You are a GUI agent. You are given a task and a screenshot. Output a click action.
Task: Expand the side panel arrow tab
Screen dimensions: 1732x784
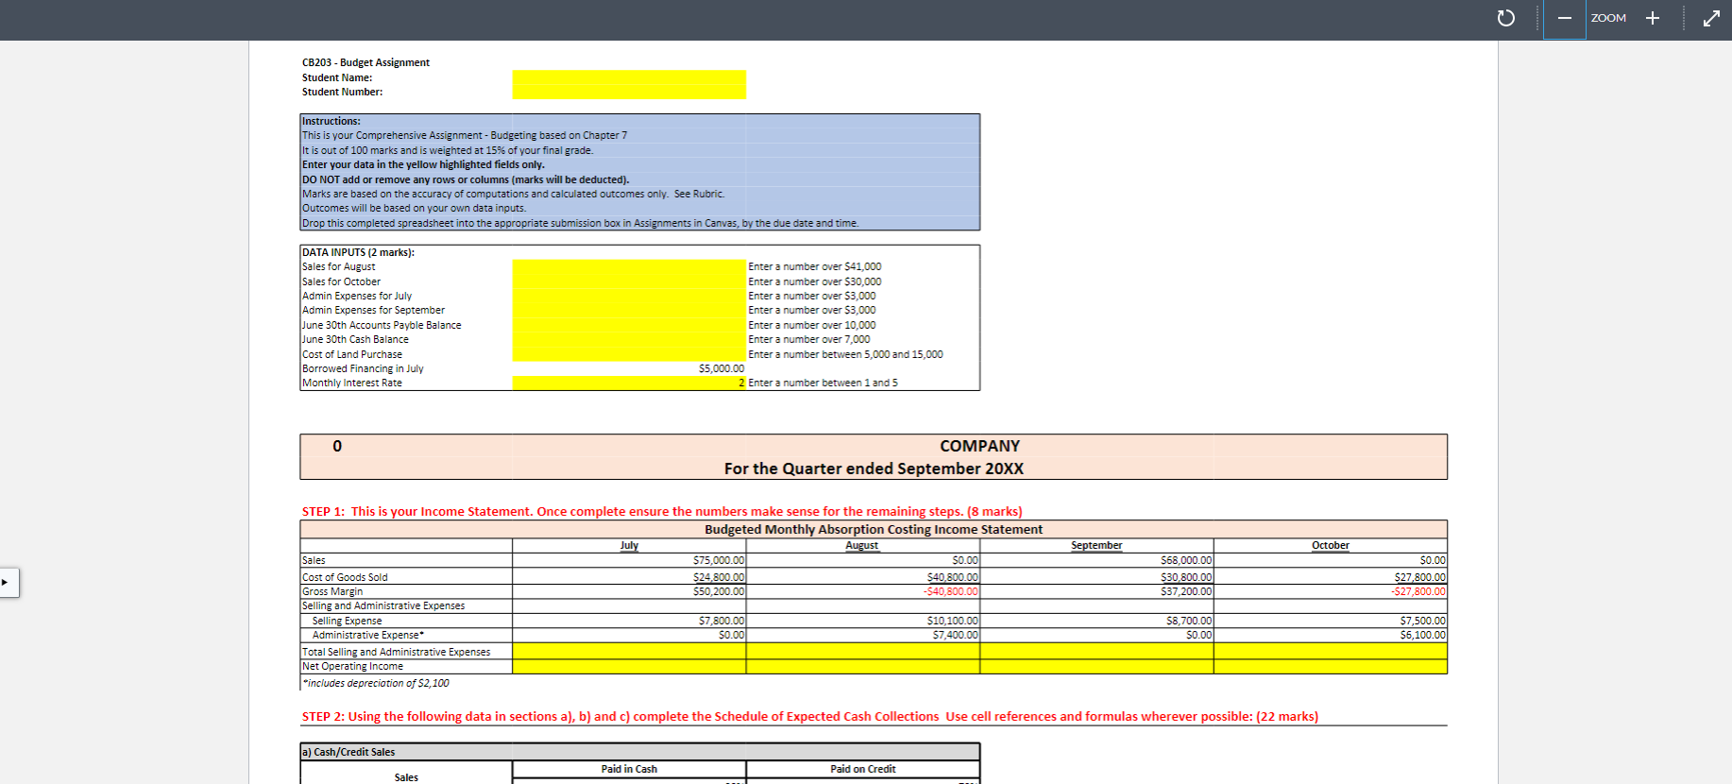click(8, 582)
